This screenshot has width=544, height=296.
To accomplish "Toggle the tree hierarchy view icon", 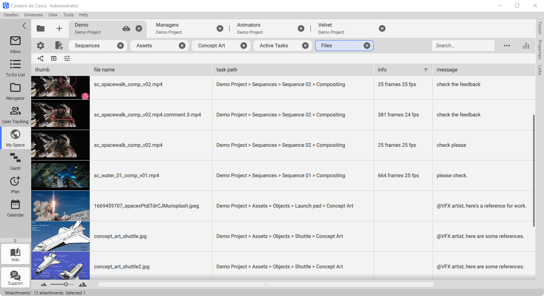I will tap(41, 58).
